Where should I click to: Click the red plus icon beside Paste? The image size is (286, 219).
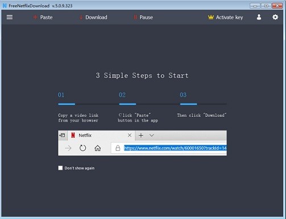(x=35, y=17)
